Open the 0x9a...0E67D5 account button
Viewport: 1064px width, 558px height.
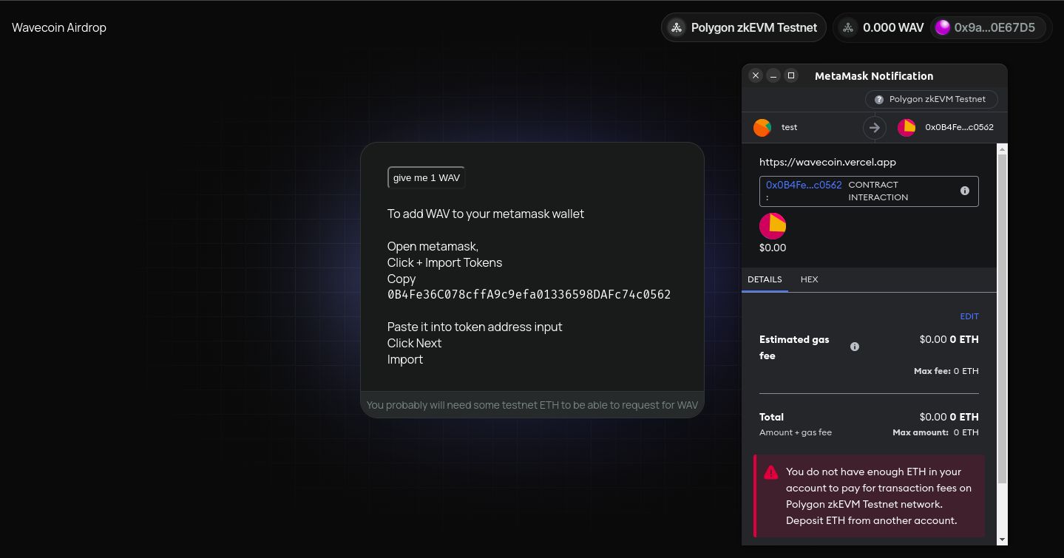[x=989, y=27]
